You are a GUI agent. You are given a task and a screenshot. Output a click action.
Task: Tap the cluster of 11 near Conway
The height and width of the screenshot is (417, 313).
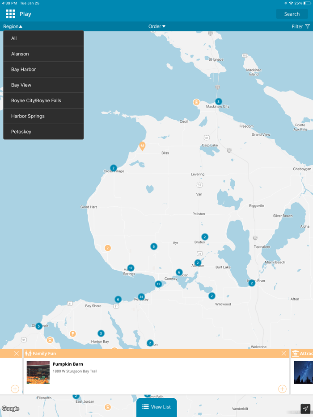[158, 284]
